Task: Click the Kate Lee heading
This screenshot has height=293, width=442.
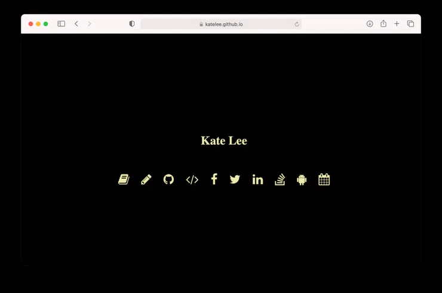Action: [224, 141]
